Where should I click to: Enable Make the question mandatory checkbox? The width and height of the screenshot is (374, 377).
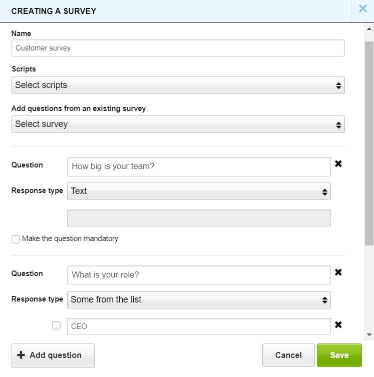pos(16,239)
